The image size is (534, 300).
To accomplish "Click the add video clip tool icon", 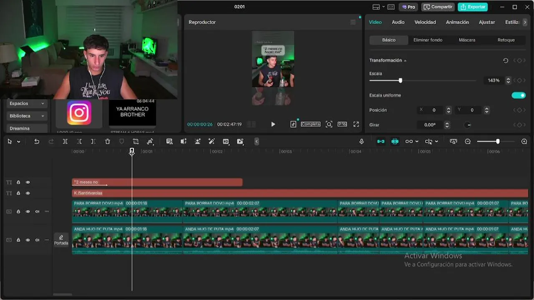I will point(240,142).
